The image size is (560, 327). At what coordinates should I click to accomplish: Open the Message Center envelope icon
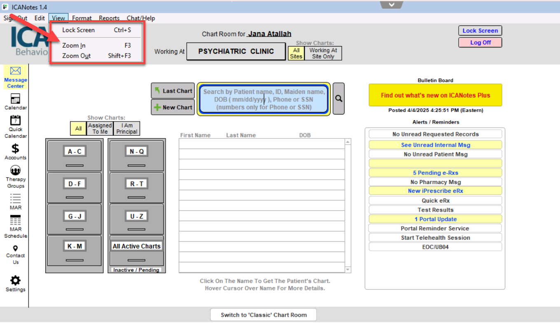coord(15,71)
